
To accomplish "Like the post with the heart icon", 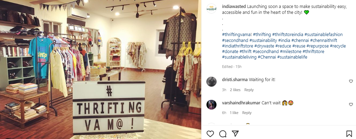I will [x=210, y=133].
